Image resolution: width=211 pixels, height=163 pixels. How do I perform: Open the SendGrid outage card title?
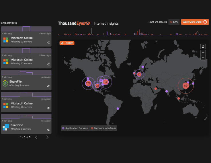tap(17, 125)
